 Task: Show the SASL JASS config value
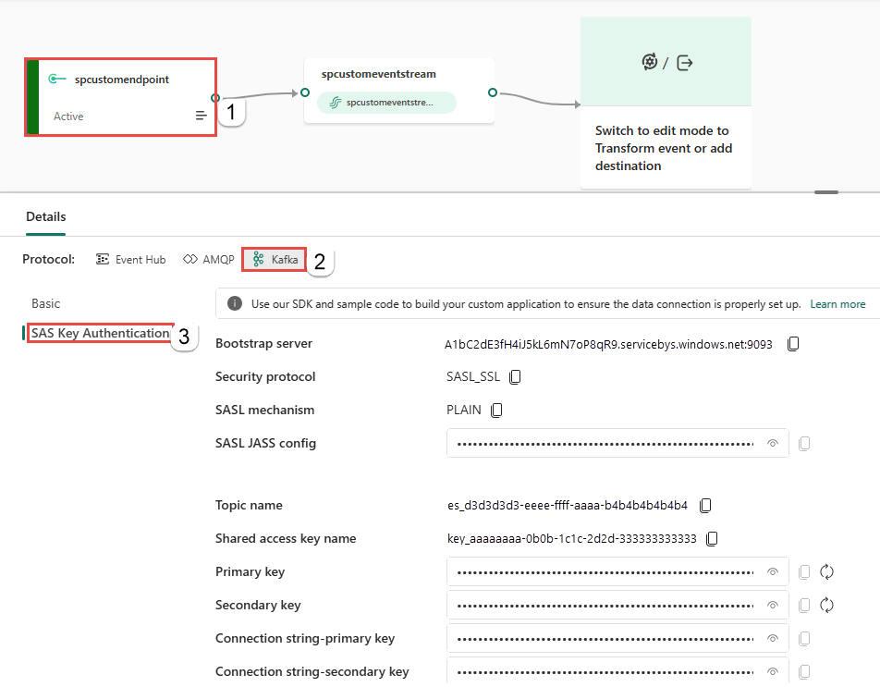click(773, 444)
